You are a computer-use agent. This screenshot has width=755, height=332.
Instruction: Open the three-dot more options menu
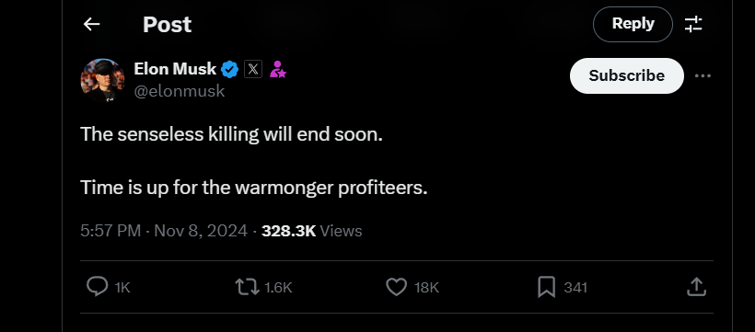pyautogui.click(x=703, y=75)
